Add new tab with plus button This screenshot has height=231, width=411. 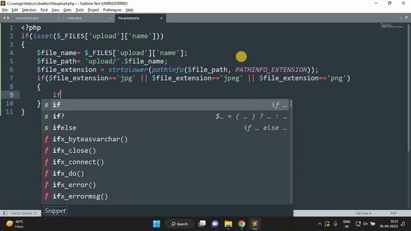[401, 17]
